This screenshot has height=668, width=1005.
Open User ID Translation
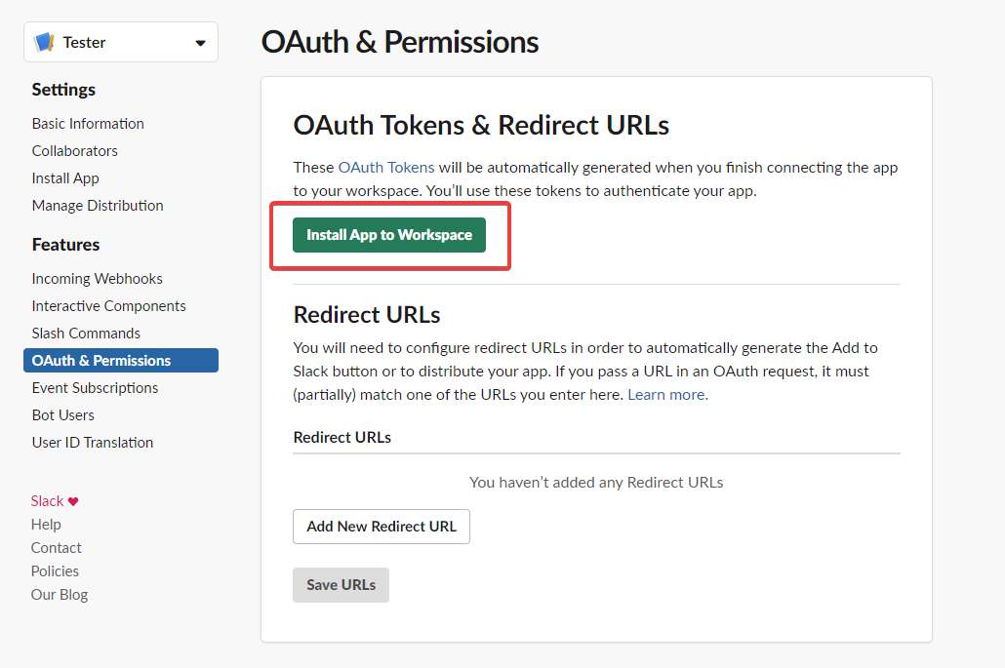[x=93, y=443]
